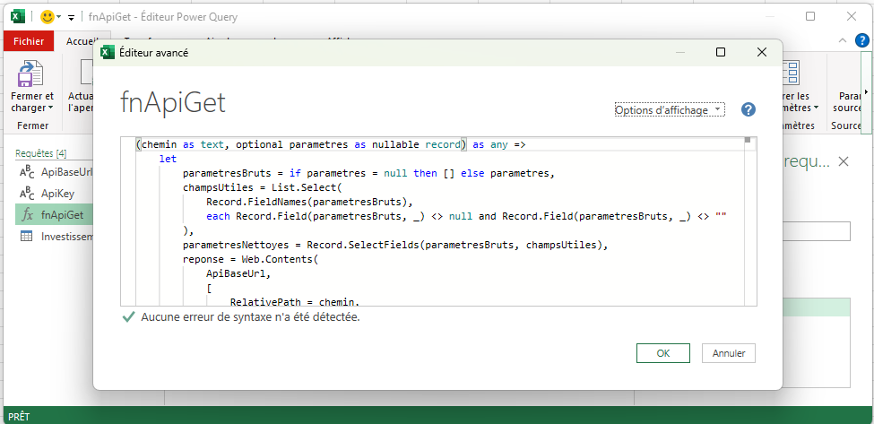Image resolution: width=874 pixels, height=424 pixels.
Task: Click the Excel icon in Power Query title bar
Action: click(x=18, y=17)
